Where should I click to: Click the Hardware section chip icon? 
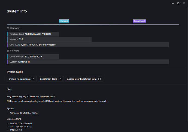pos(8,28)
